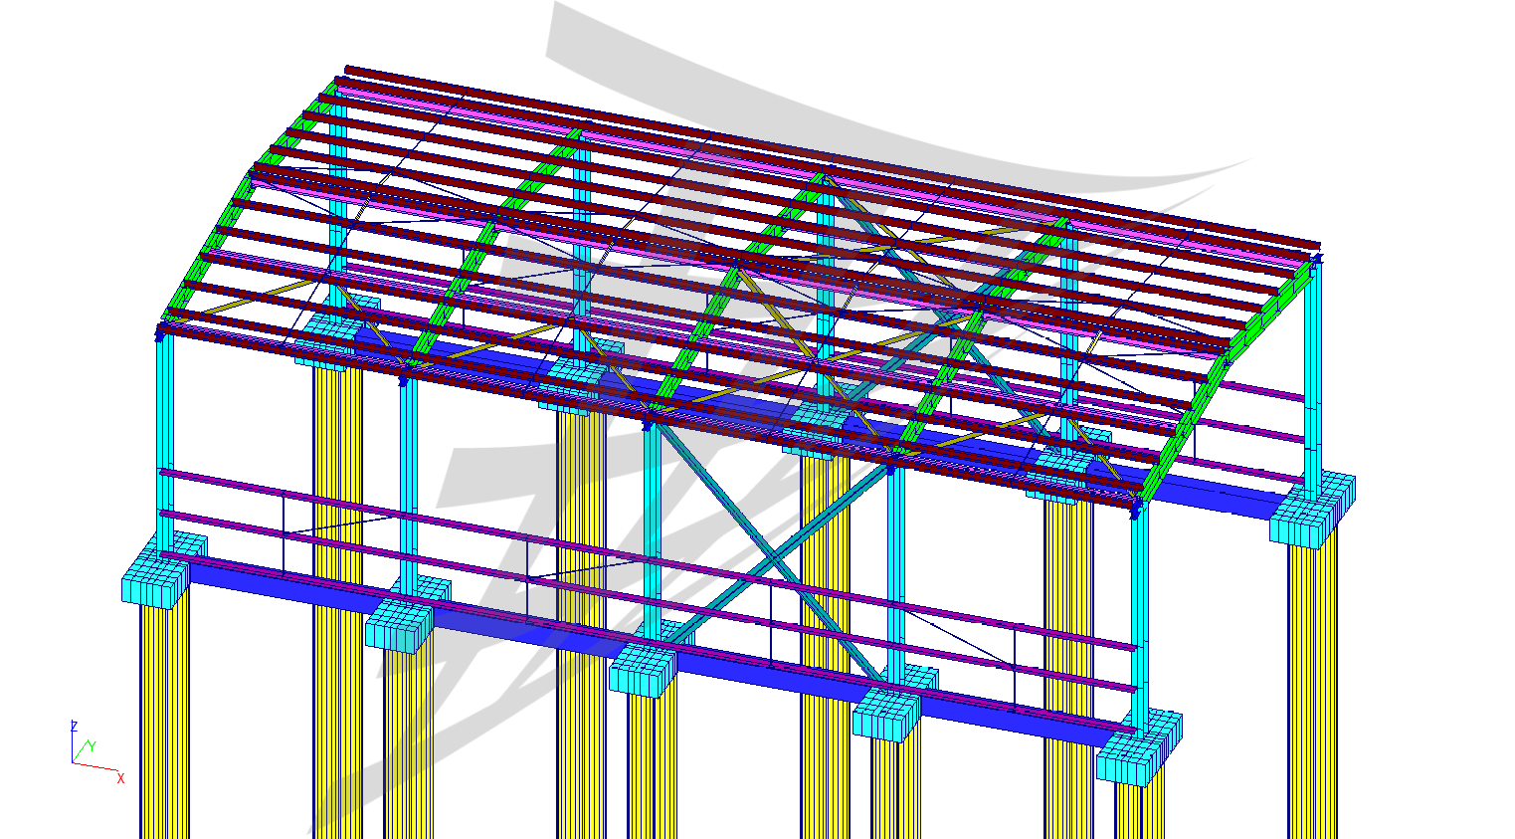Click the red X axis label
The image size is (1515, 839).
click(120, 778)
